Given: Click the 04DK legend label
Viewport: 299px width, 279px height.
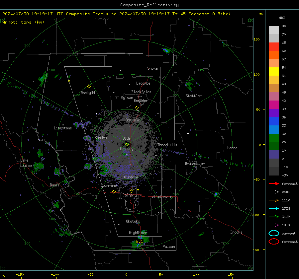Looking at the screenshot, I should click(286, 192).
